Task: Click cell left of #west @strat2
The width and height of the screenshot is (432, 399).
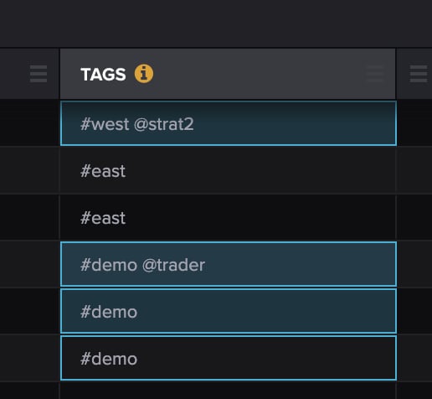Action: point(29,123)
